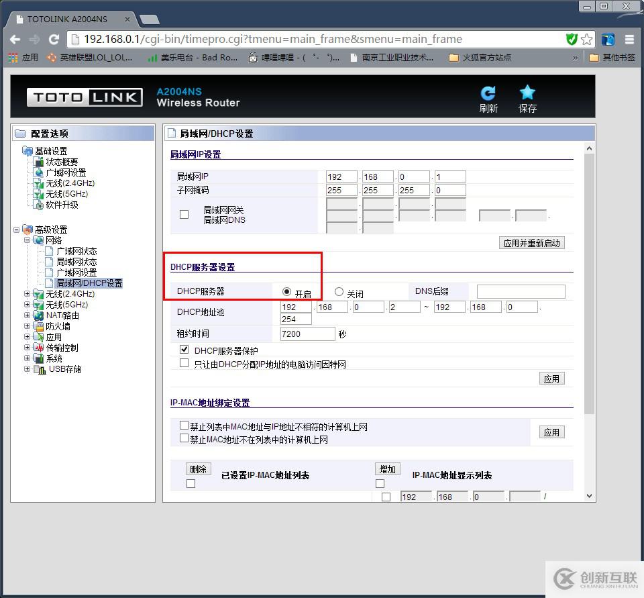The height and width of the screenshot is (598, 644).
Task: Open 无线(2.4GHz) under 基础设置
Action: 70,183
